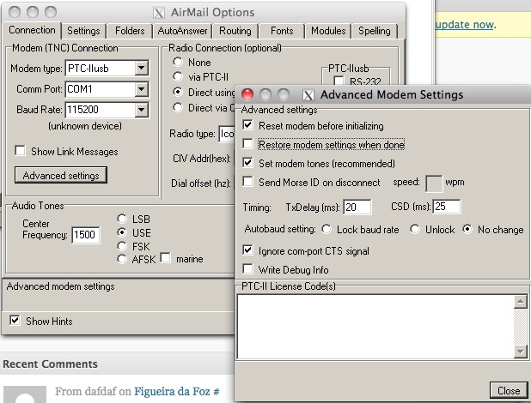Open the Figueira da Foz # comment link

pyautogui.click(x=176, y=392)
